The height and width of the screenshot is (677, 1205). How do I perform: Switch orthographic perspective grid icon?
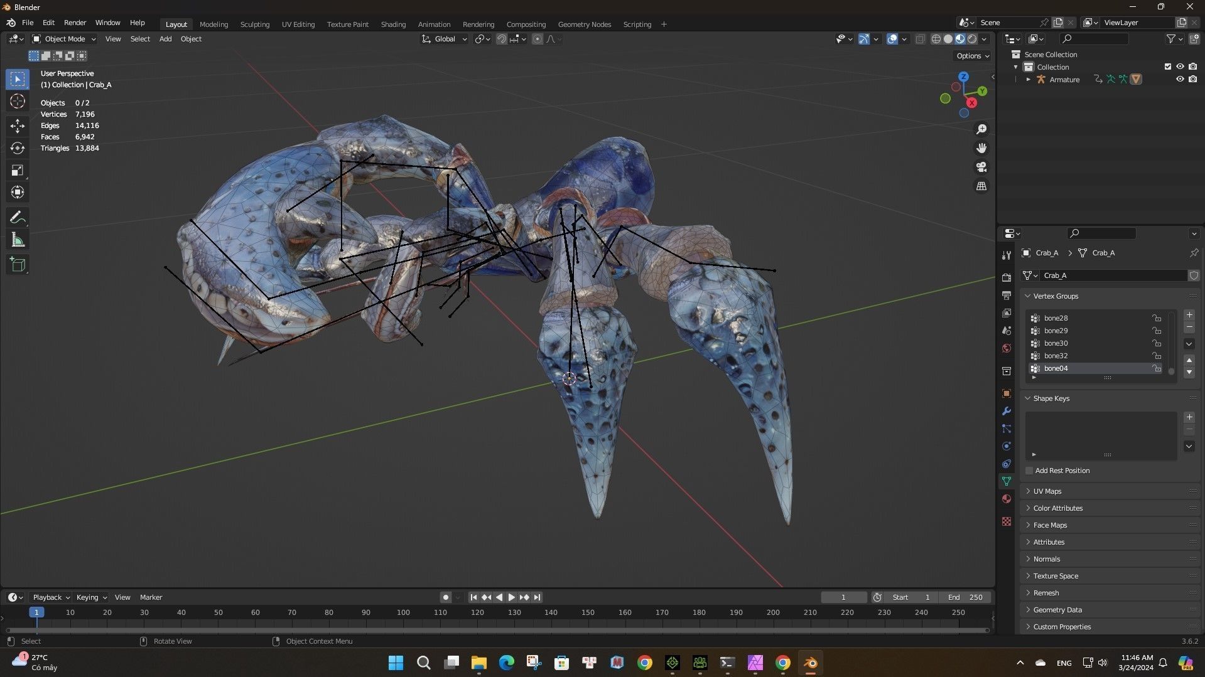[981, 186]
